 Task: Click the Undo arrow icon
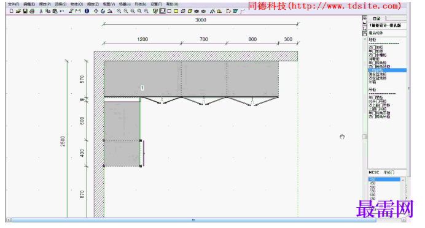(x=62, y=11)
